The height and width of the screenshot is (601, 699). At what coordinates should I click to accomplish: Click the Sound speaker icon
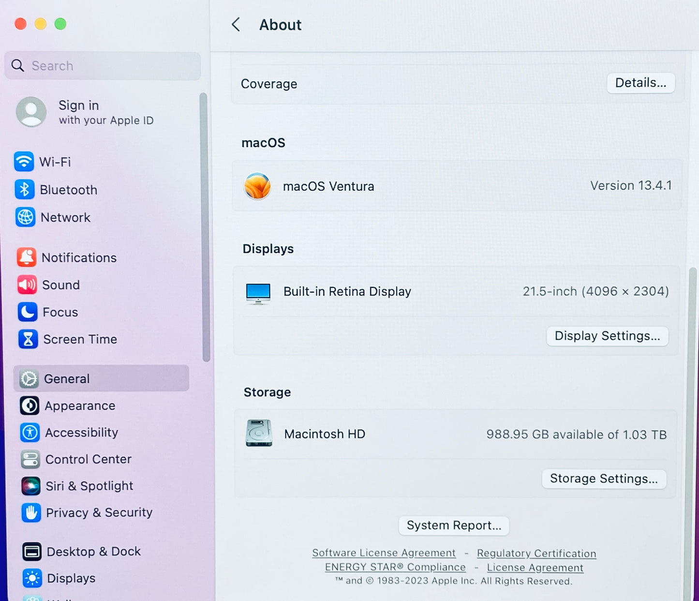[27, 285]
